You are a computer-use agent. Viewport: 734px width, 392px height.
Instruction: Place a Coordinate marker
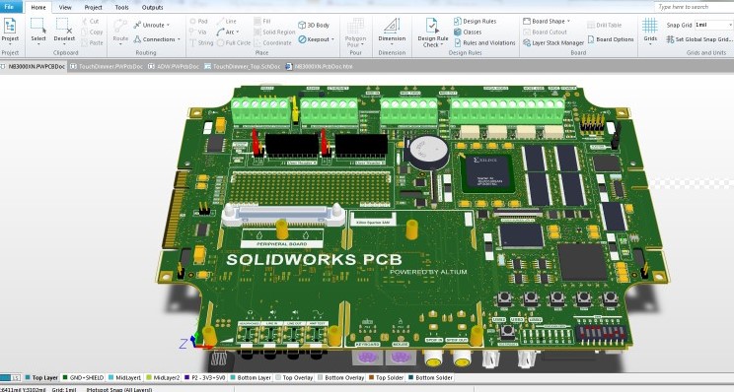pos(273,42)
